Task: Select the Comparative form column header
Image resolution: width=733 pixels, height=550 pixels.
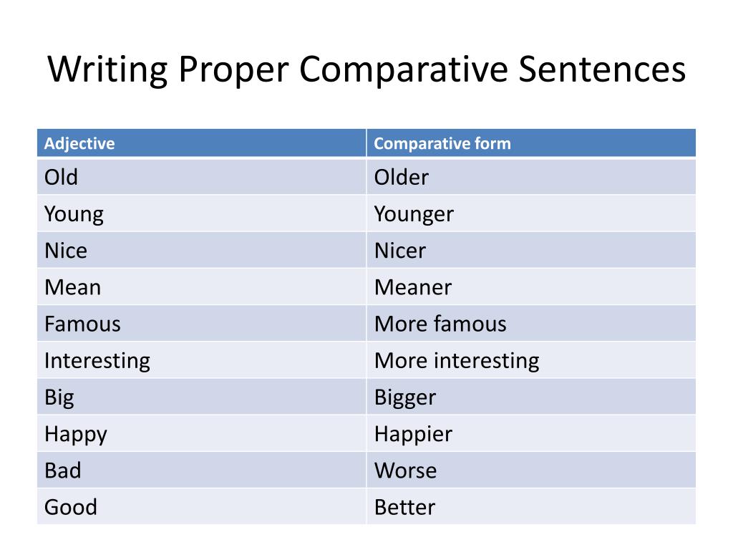Action: point(531,143)
